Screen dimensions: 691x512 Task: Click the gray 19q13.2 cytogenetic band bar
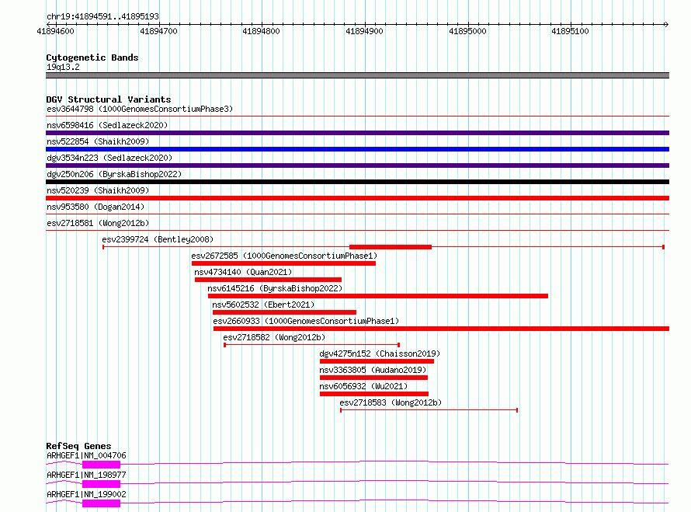click(357, 75)
